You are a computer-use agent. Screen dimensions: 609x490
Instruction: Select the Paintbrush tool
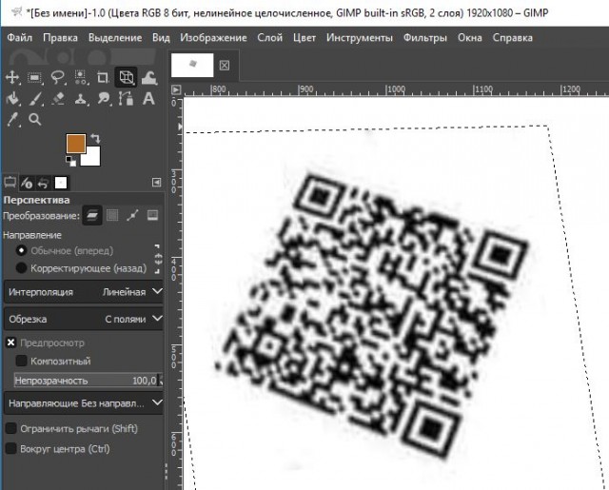(35, 99)
